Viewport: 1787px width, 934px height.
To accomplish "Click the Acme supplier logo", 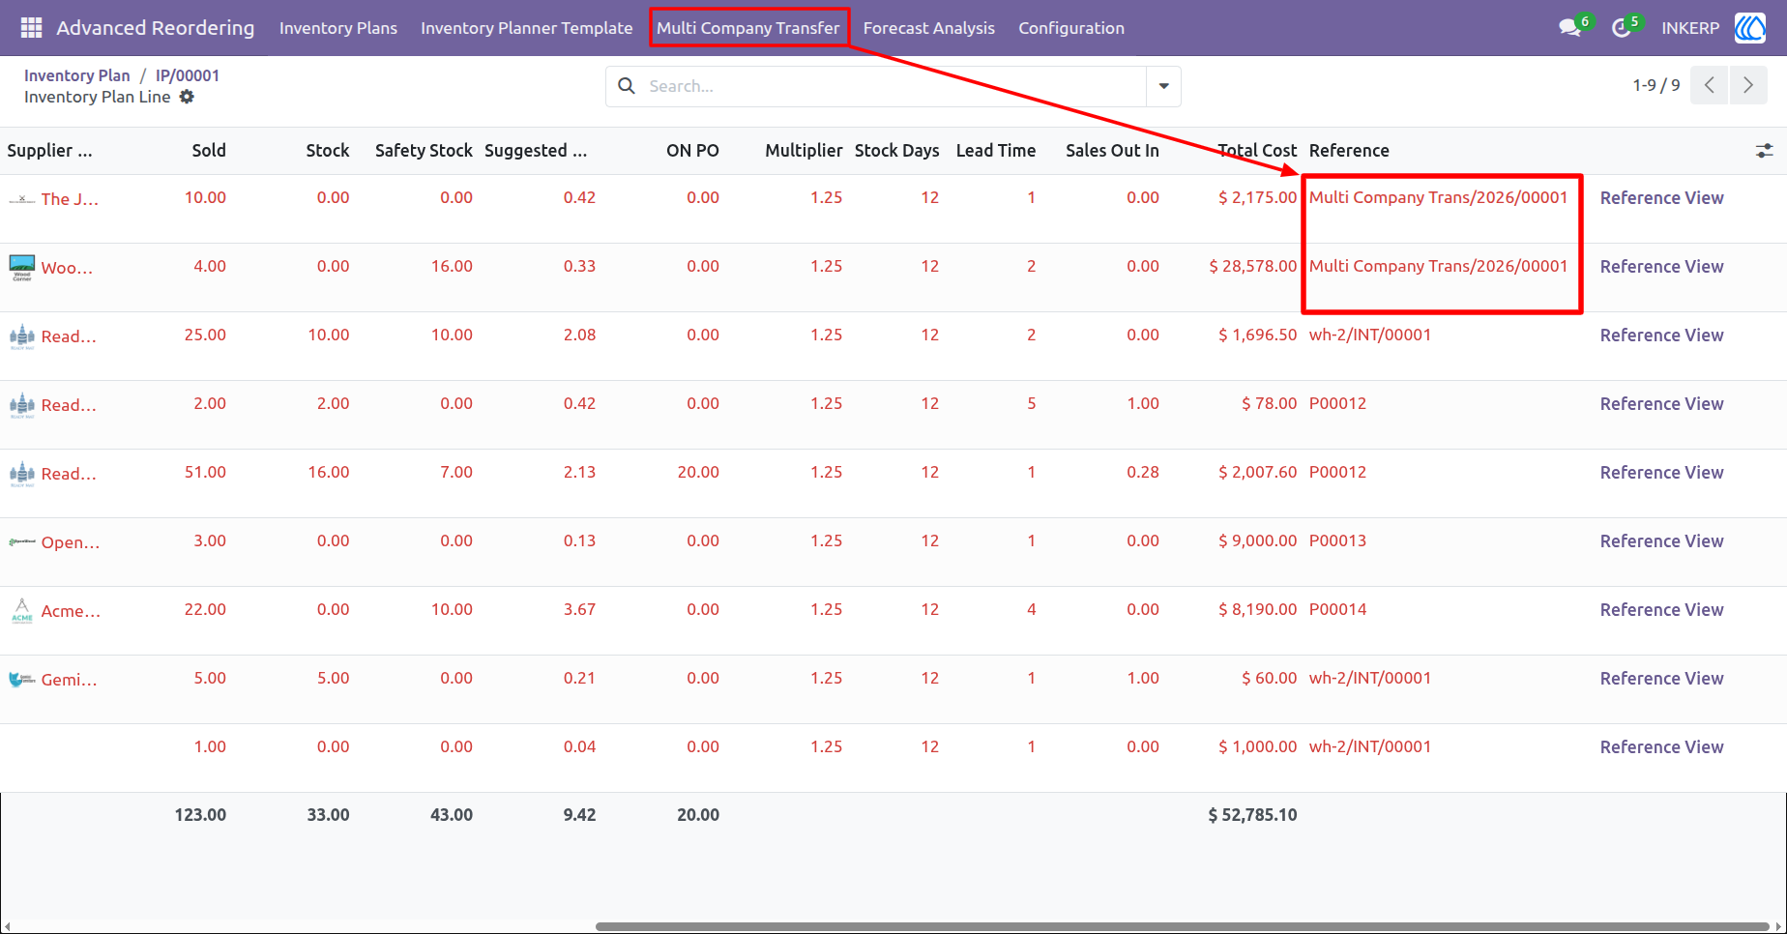I will tap(22, 611).
